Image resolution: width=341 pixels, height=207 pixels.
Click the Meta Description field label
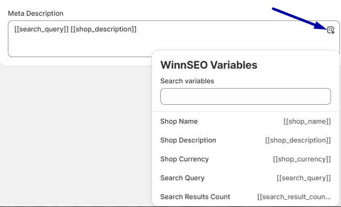36,13
